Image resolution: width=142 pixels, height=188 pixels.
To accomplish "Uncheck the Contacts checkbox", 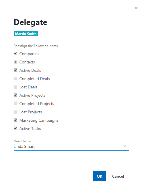I will 15,62.
